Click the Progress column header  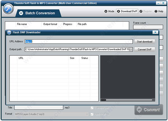(x=67, y=24)
